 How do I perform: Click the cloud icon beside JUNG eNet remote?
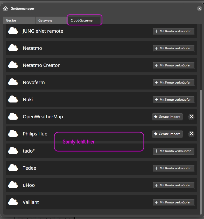13,31
